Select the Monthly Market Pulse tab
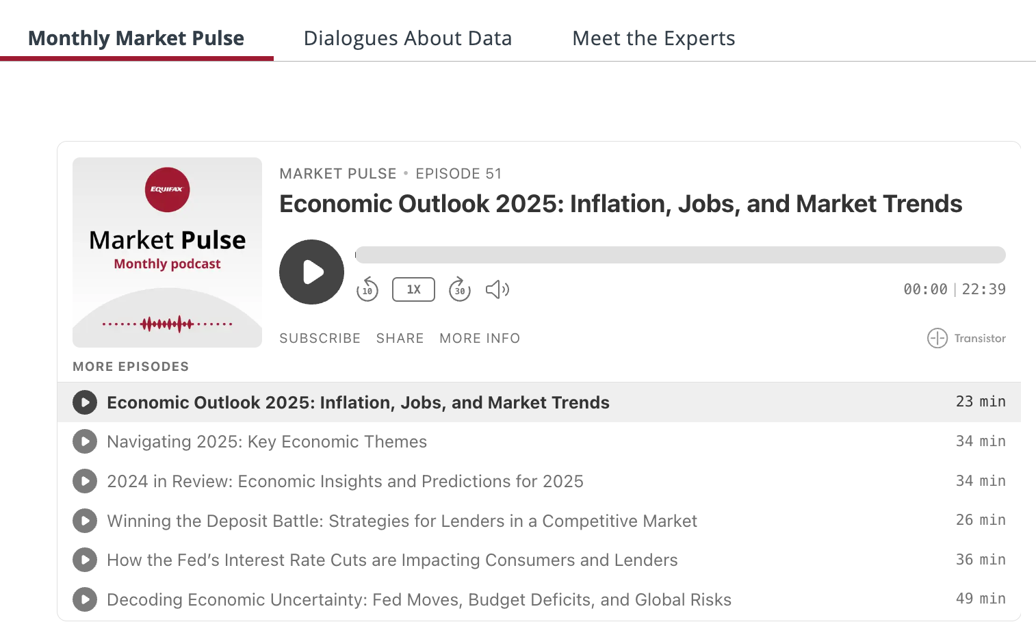Image resolution: width=1036 pixels, height=635 pixels. [136, 38]
